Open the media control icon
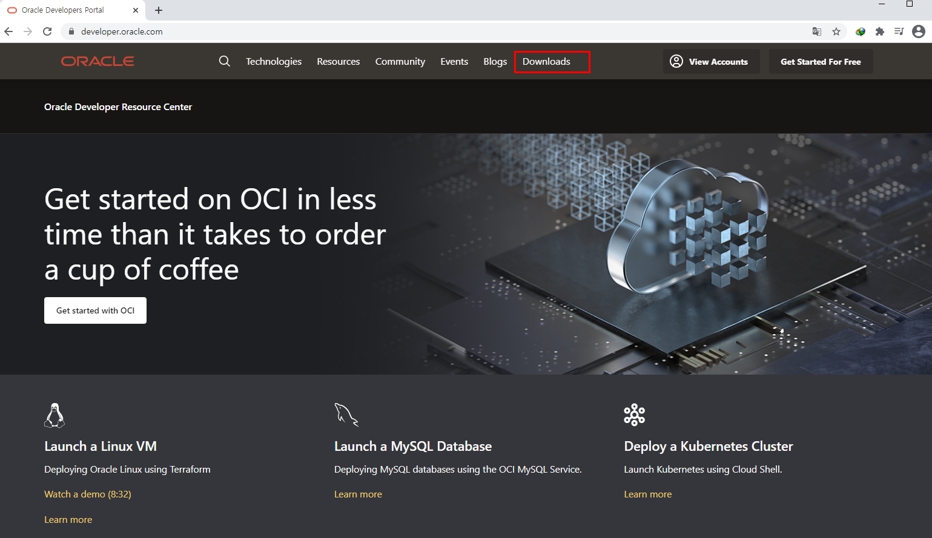The image size is (932, 538). pos(899,31)
